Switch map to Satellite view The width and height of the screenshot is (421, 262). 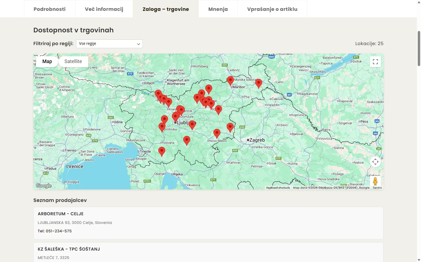[x=73, y=61]
